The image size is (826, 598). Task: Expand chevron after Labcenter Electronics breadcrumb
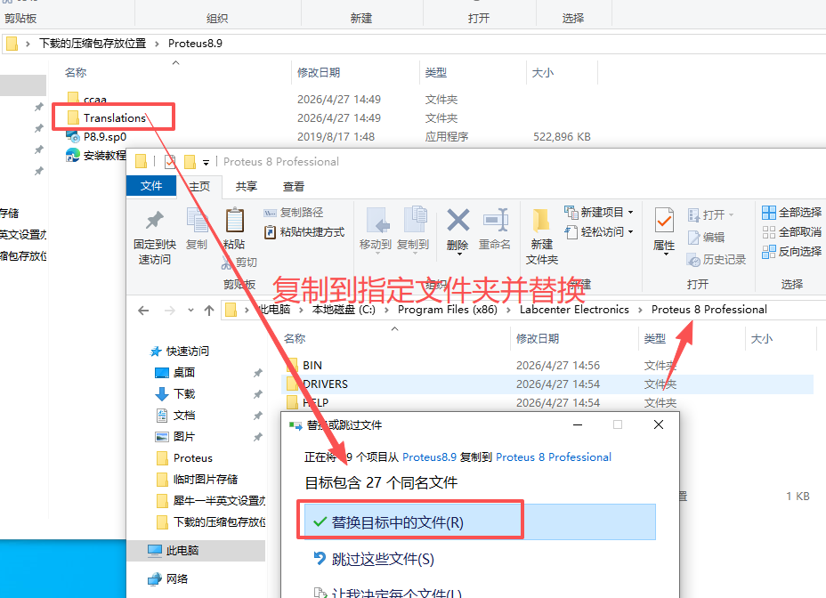[640, 310]
